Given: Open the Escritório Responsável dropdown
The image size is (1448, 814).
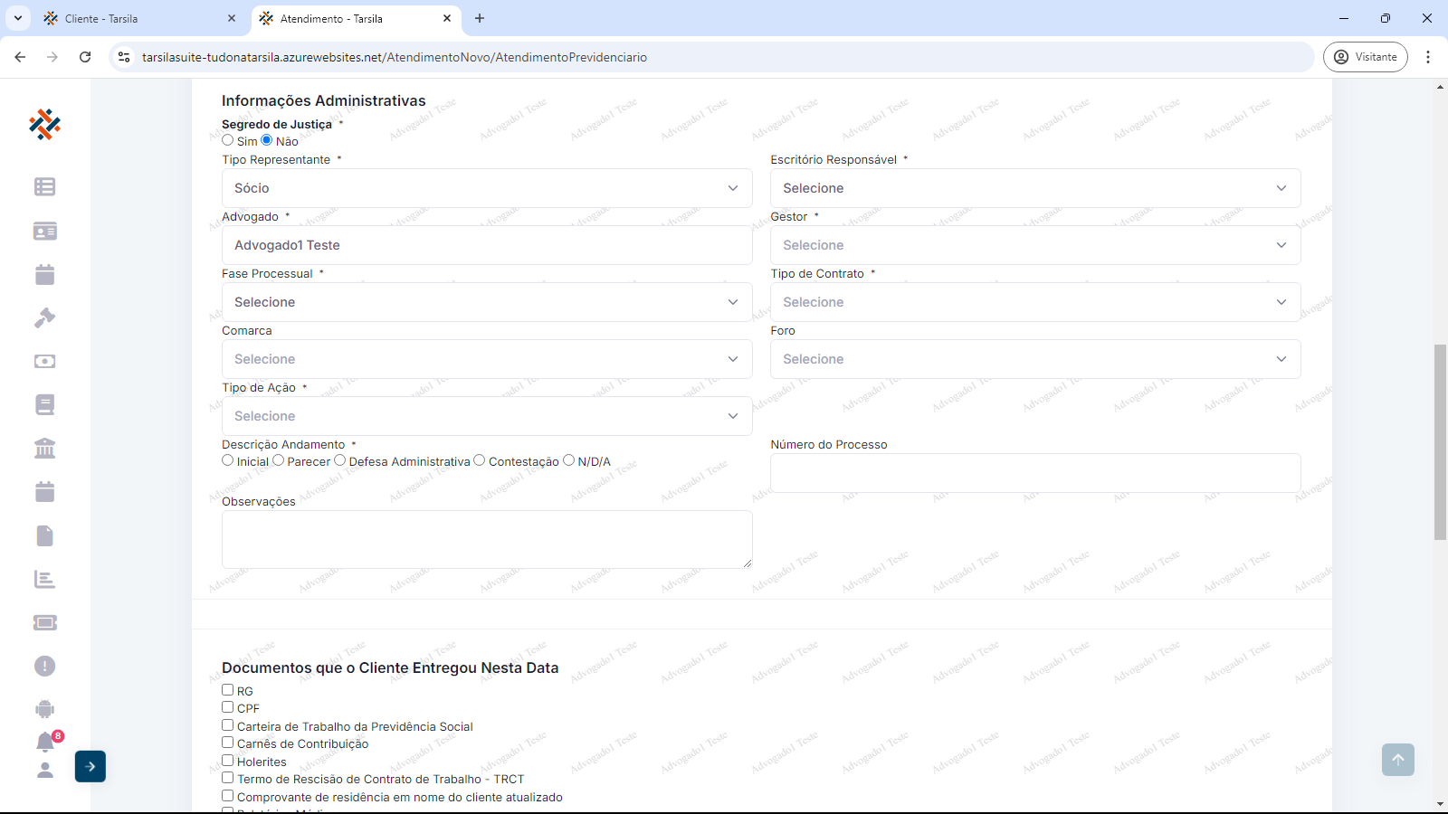Looking at the screenshot, I should [x=1034, y=188].
